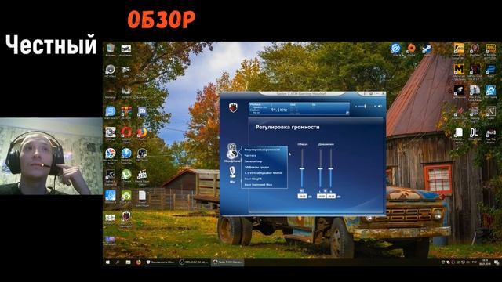Open the Action Center notification icon
The image size is (502, 282).
[496, 262]
